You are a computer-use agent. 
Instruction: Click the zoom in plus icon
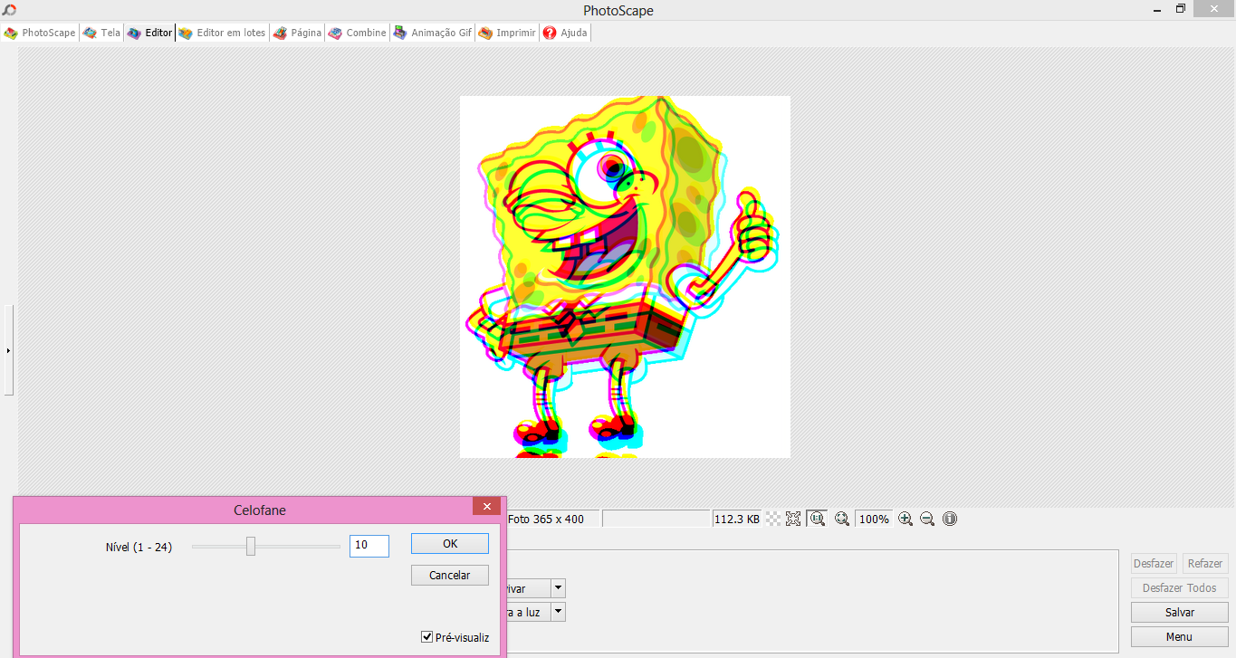click(x=905, y=519)
